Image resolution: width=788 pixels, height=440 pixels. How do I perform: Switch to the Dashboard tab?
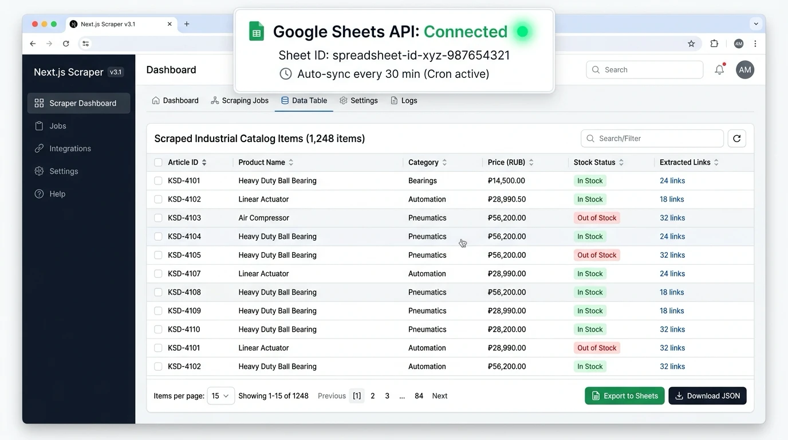[175, 100]
